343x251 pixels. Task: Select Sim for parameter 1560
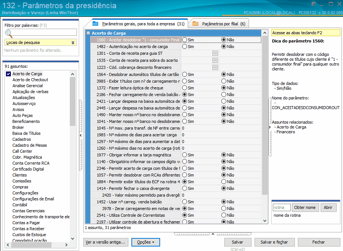point(185,40)
